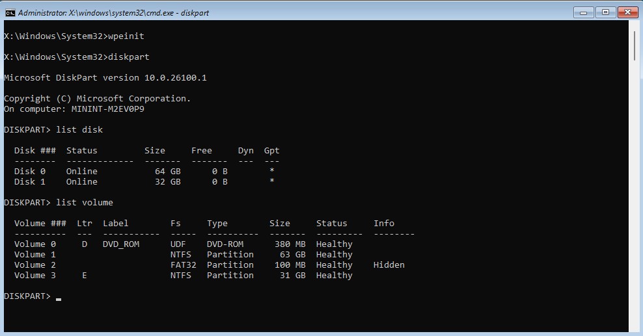Click the '64 GB' size of Disk 0

168,172
